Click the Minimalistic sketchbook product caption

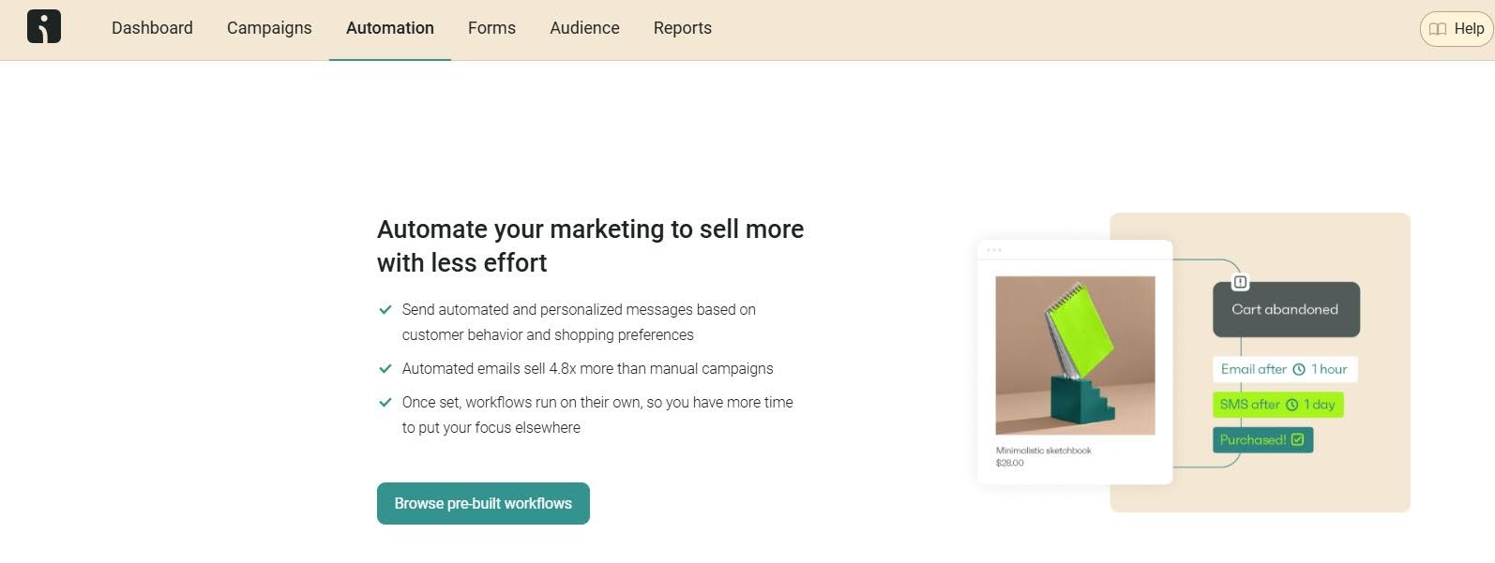1043,451
